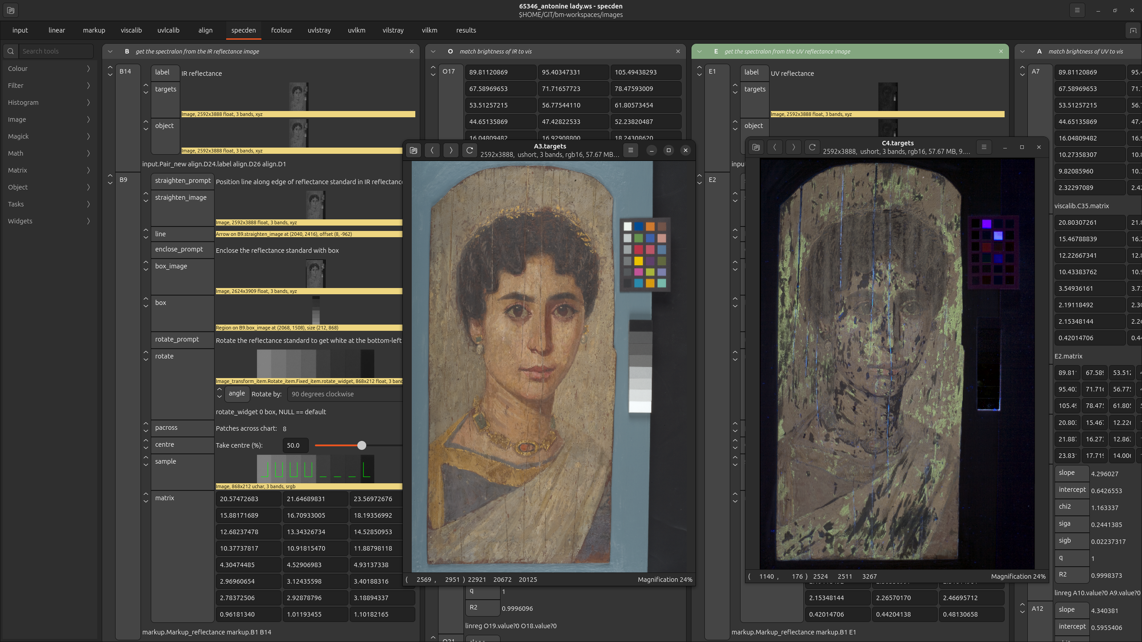Close column B with its X button

411,52
